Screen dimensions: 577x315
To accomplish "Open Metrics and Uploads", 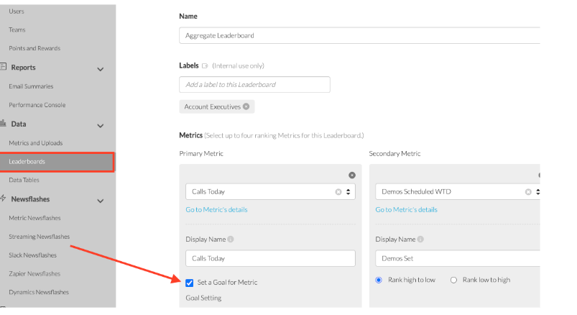I will point(36,143).
